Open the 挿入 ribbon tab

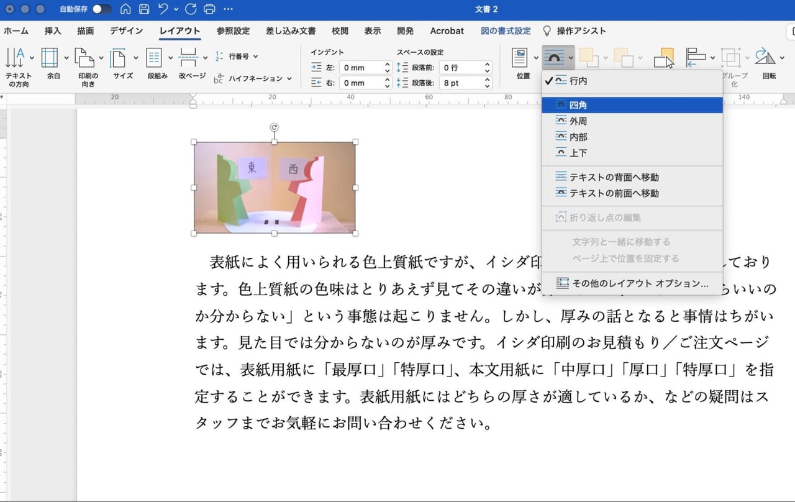52,30
